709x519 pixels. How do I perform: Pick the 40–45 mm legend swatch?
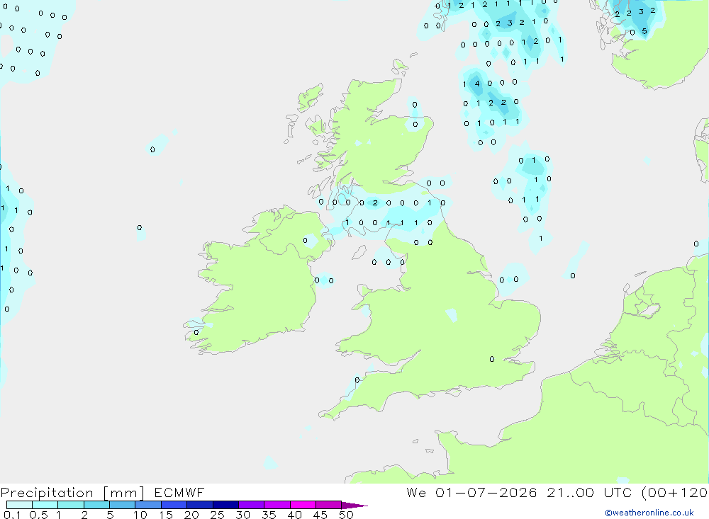[303, 505]
